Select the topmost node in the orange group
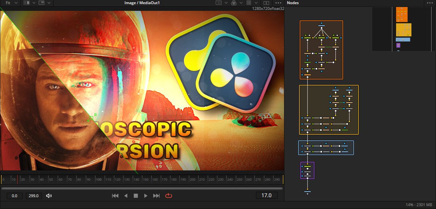 tap(321, 25)
